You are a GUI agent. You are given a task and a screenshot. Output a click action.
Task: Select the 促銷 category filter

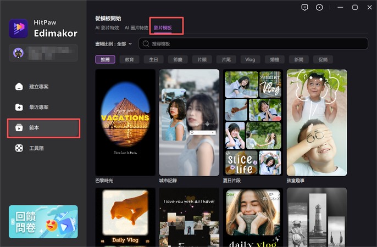[323, 59]
